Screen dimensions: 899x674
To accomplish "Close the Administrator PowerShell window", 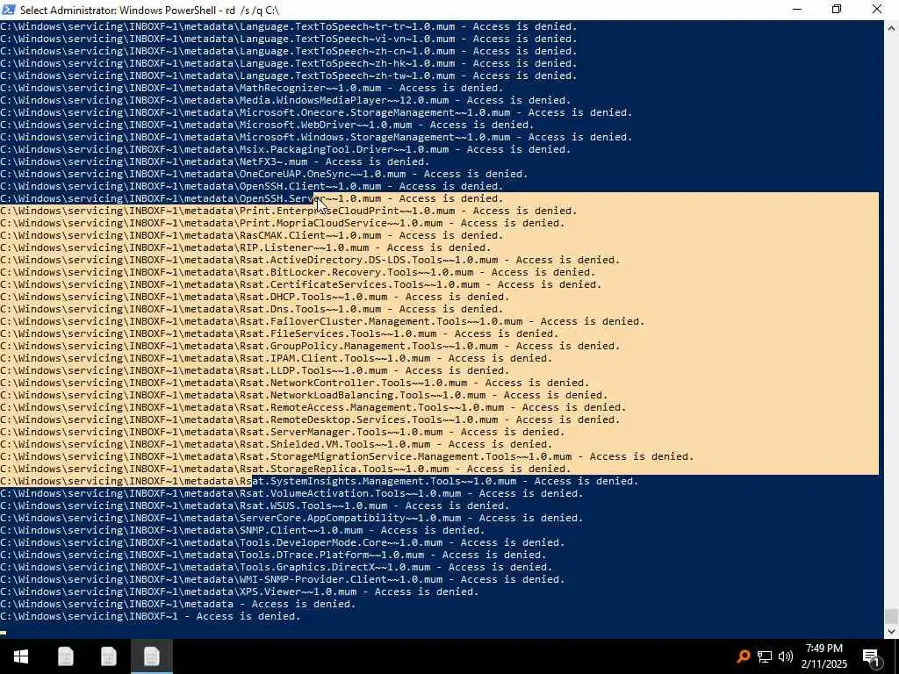I will click(x=877, y=10).
